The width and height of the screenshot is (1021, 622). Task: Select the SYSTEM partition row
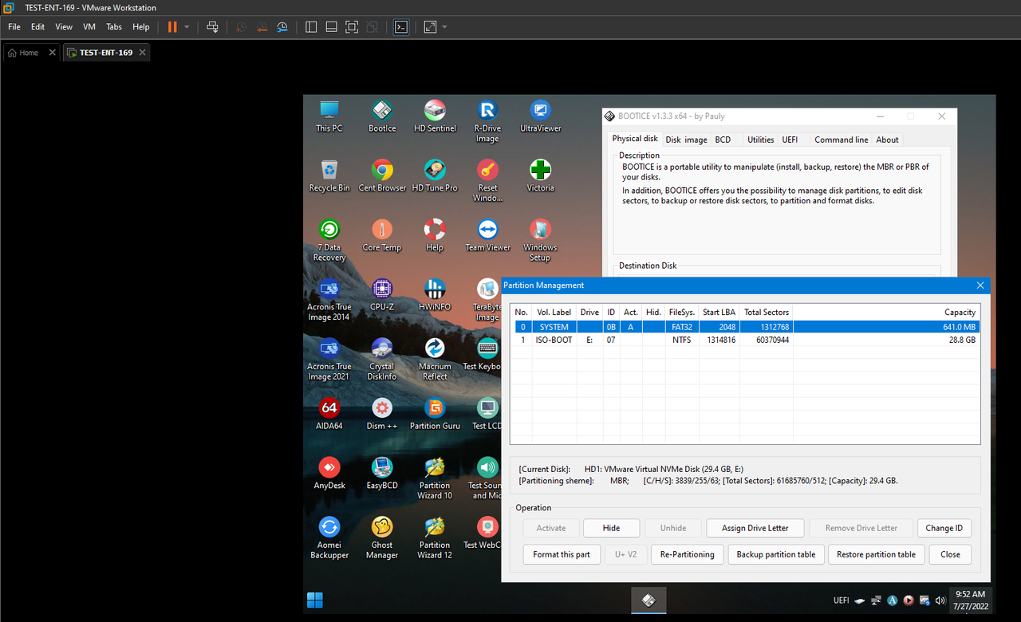point(745,327)
